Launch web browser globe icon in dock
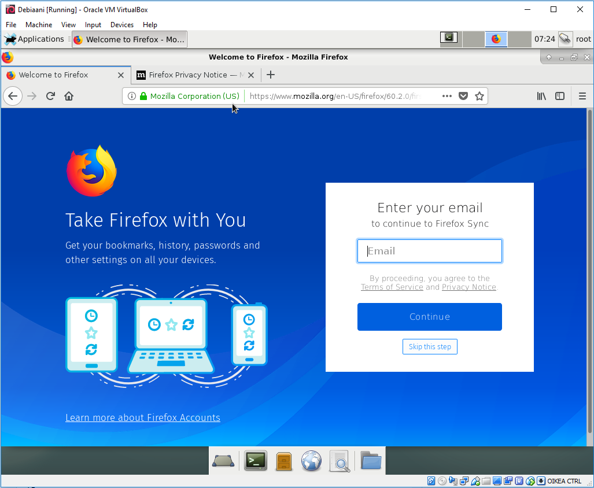 pyautogui.click(x=311, y=461)
